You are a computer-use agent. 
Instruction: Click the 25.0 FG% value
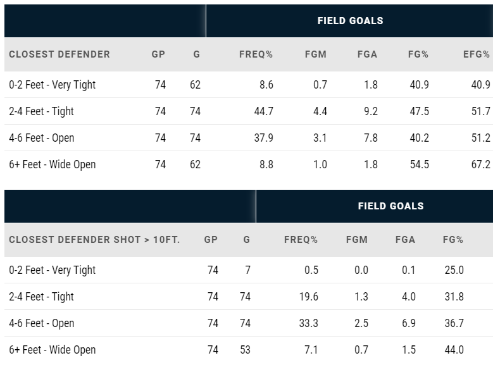coord(454,270)
